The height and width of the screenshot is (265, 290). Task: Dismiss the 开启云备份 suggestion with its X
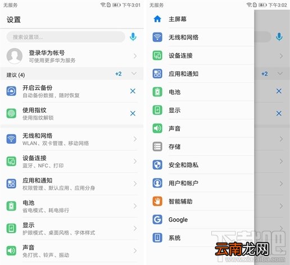click(133, 91)
